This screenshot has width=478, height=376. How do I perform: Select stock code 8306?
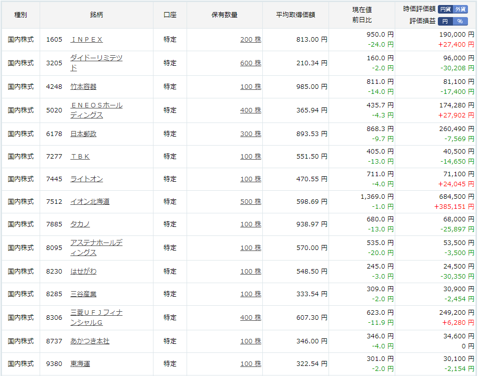pos(54,317)
